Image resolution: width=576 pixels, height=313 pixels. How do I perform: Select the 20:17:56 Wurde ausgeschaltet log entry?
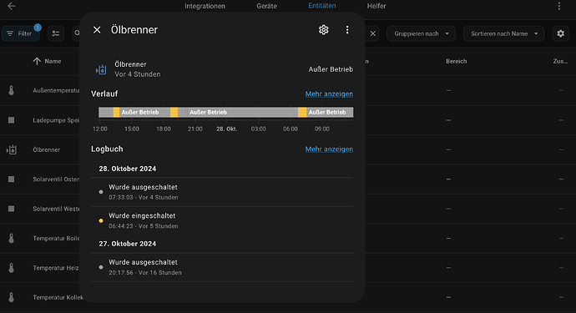[x=222, y=267]
